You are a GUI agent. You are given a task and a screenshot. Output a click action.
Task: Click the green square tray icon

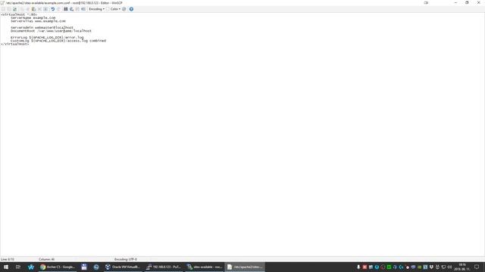pos(389,267)
